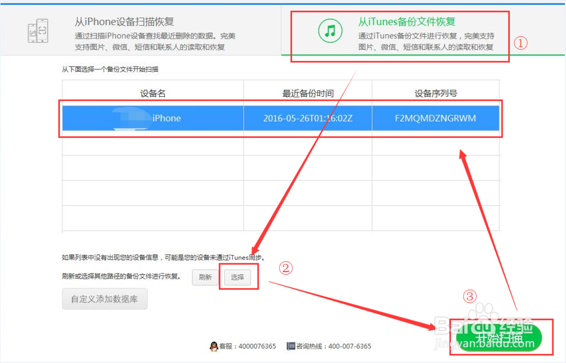Switch to the 从iPhone设备扫描恢复 tab
This screenshot has height=363, width=566.
coord(141,31)
